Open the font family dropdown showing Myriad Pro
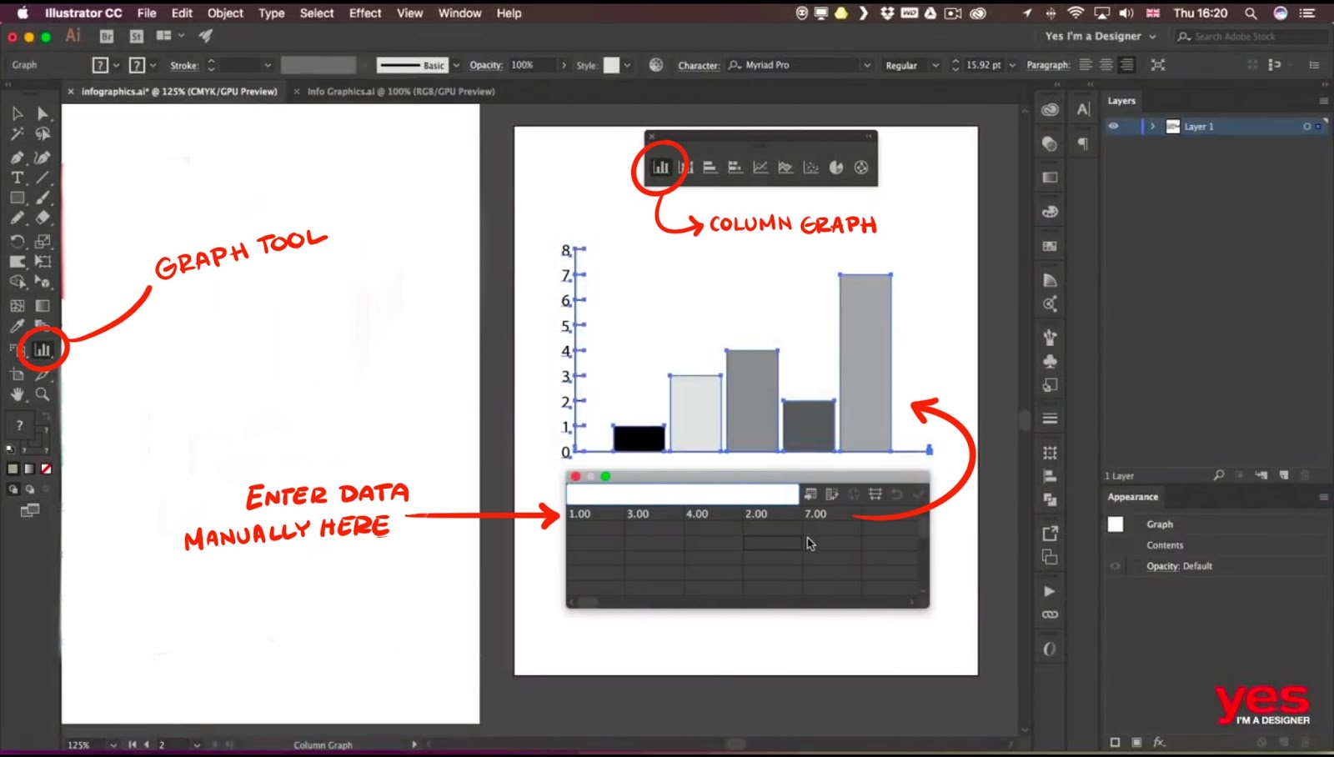 [867, 64]
